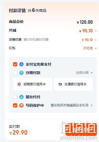Click the installment payment icon
The width and height of the screenshot is (99, 142).
click(21, 73)
